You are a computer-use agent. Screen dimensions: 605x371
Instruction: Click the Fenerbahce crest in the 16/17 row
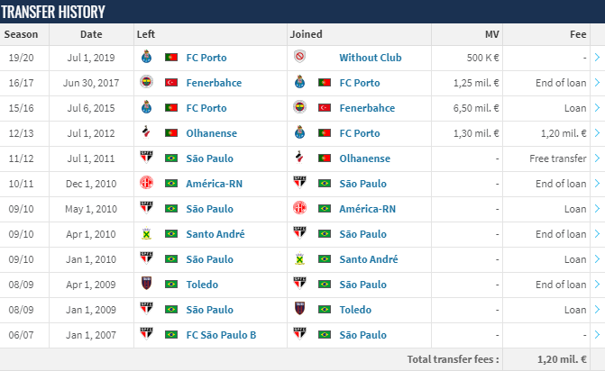coord(146,82)
